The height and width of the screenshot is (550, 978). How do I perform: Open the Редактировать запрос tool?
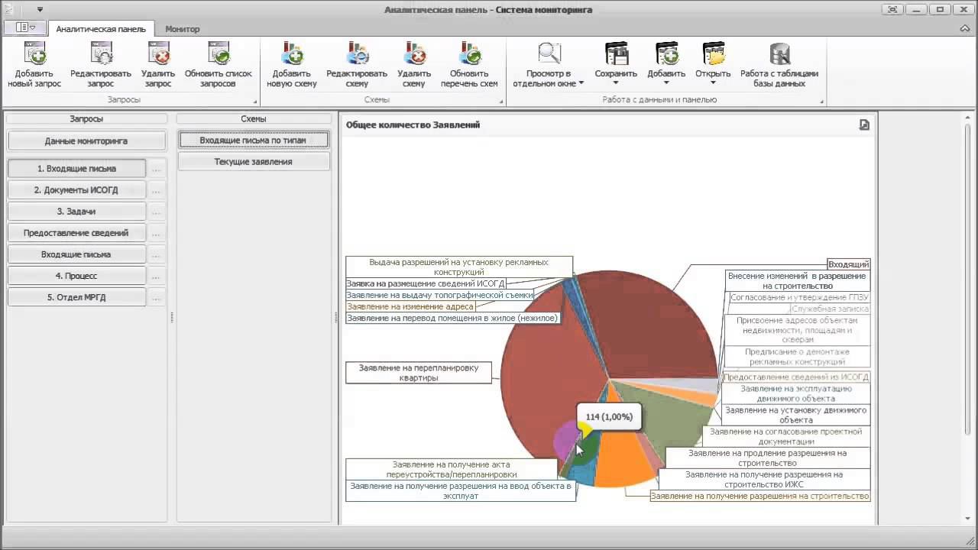pyautogui.click(x=101, y=53)
